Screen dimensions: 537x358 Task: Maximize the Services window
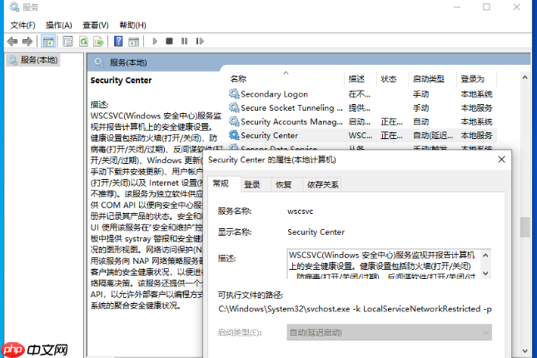[x=486, y=7]
